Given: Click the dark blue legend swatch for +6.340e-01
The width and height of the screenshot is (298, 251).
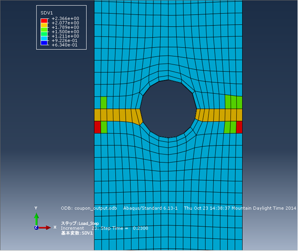Looking at the screenshot, I should pyautogui.click(x=44, y=43).
